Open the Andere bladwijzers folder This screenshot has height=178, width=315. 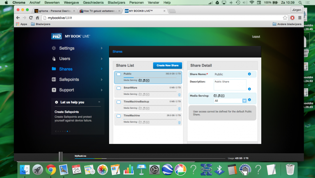click(x=287, y=24)
